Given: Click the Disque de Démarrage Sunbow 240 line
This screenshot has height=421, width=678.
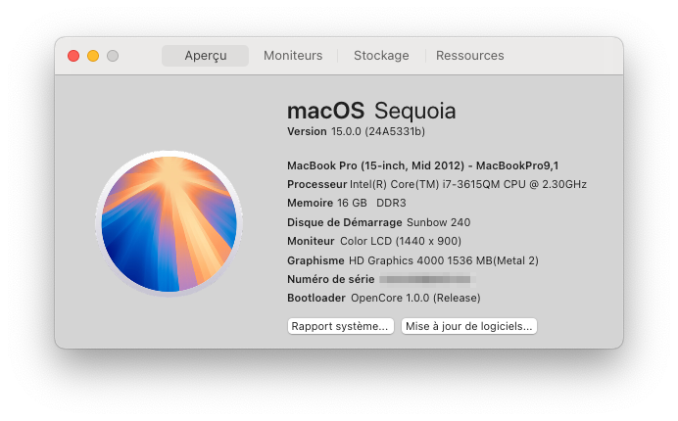Looking at the screenshot, I should (x=379, y=222).
